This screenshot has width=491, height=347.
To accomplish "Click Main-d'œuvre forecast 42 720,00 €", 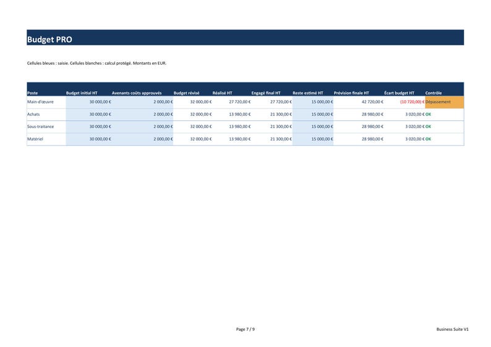I will [373, 102].
